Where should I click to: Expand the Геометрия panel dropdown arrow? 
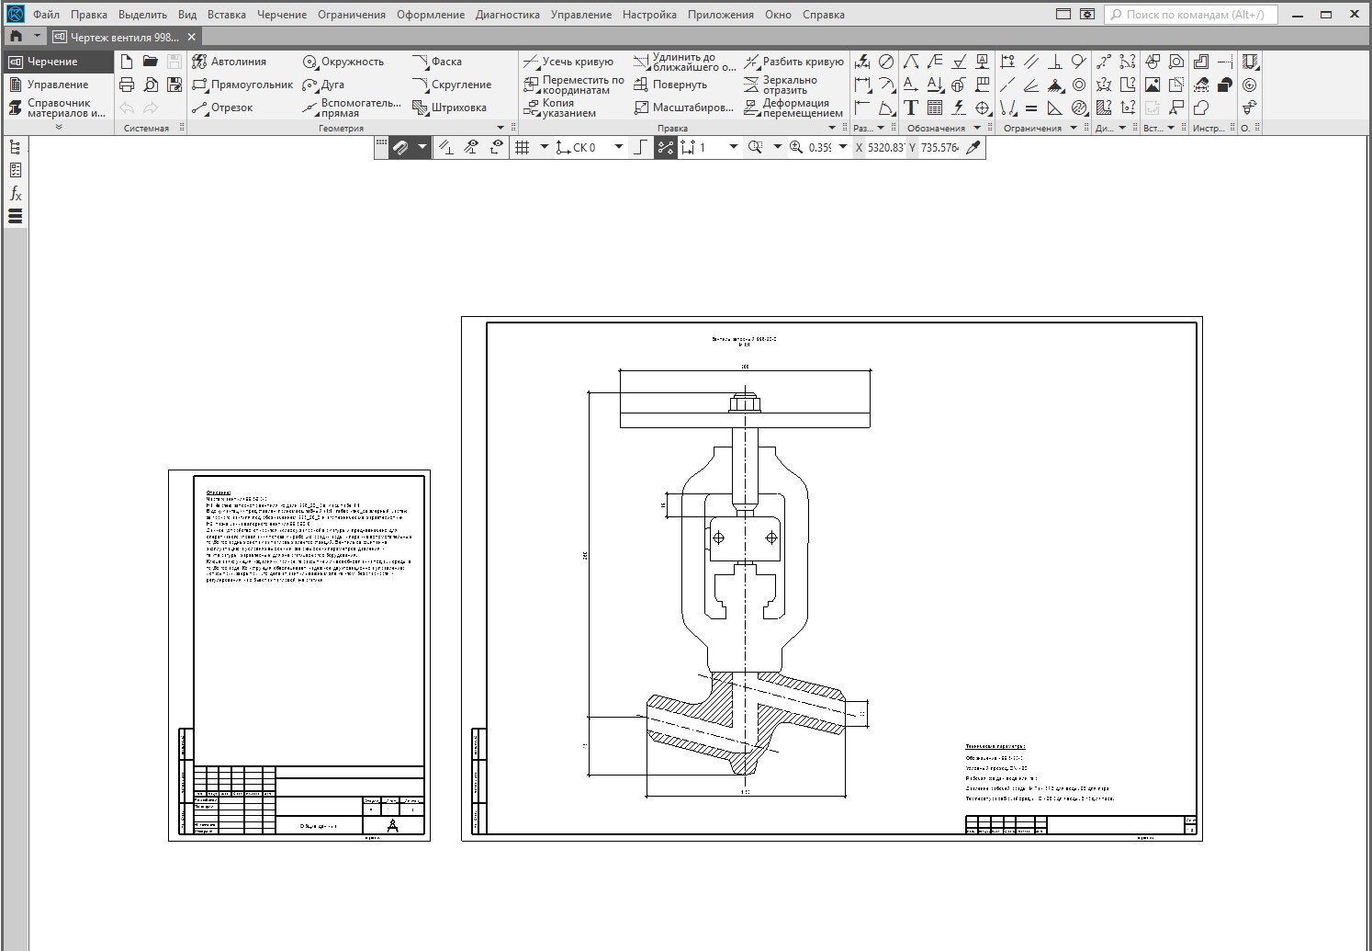(500, 129)
